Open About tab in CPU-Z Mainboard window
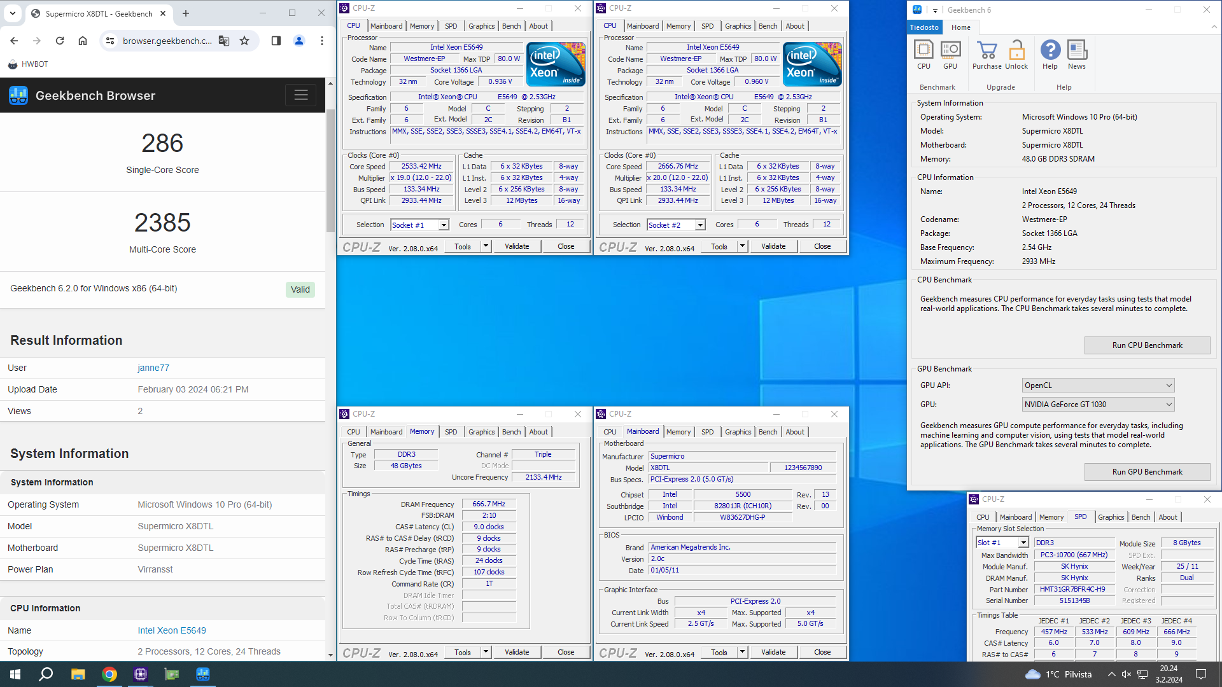The height and width of the screenshot is (687, 1222). point(794,432)
